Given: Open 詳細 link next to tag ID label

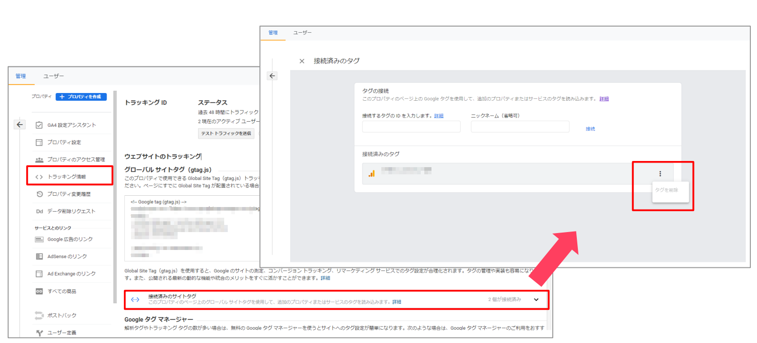Looking at the screenshot, I should click(x=439, y=116).
